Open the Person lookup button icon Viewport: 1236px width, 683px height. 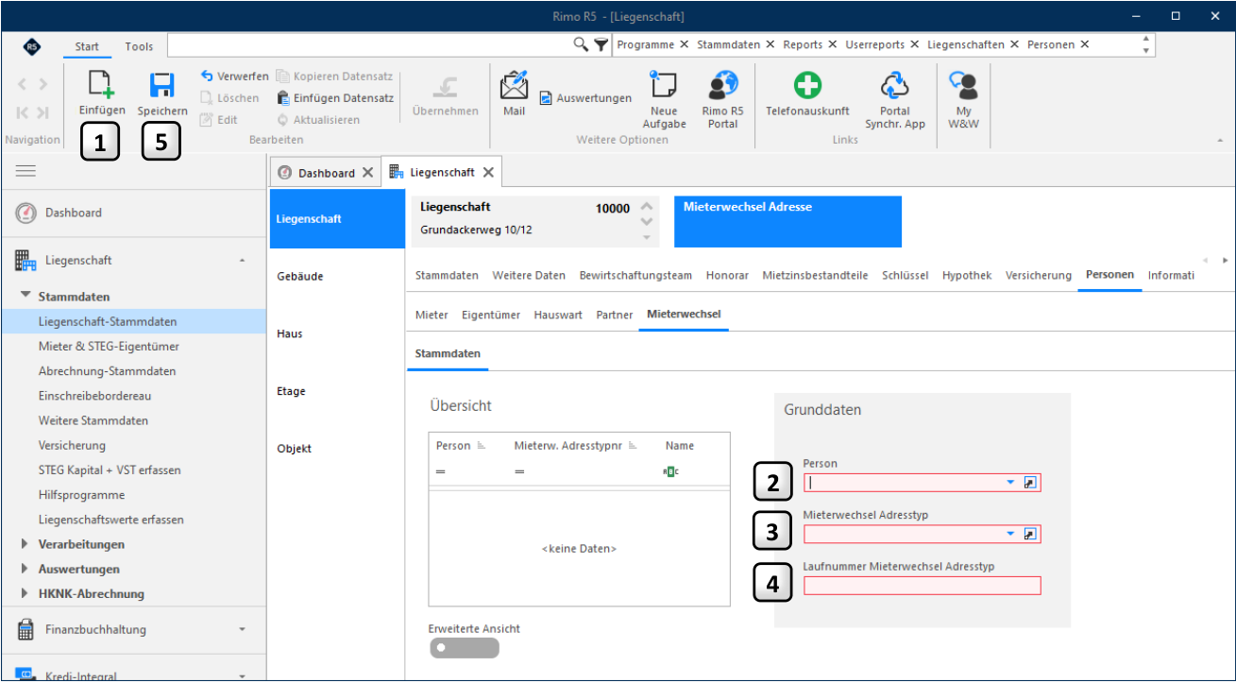point(1030,482)
